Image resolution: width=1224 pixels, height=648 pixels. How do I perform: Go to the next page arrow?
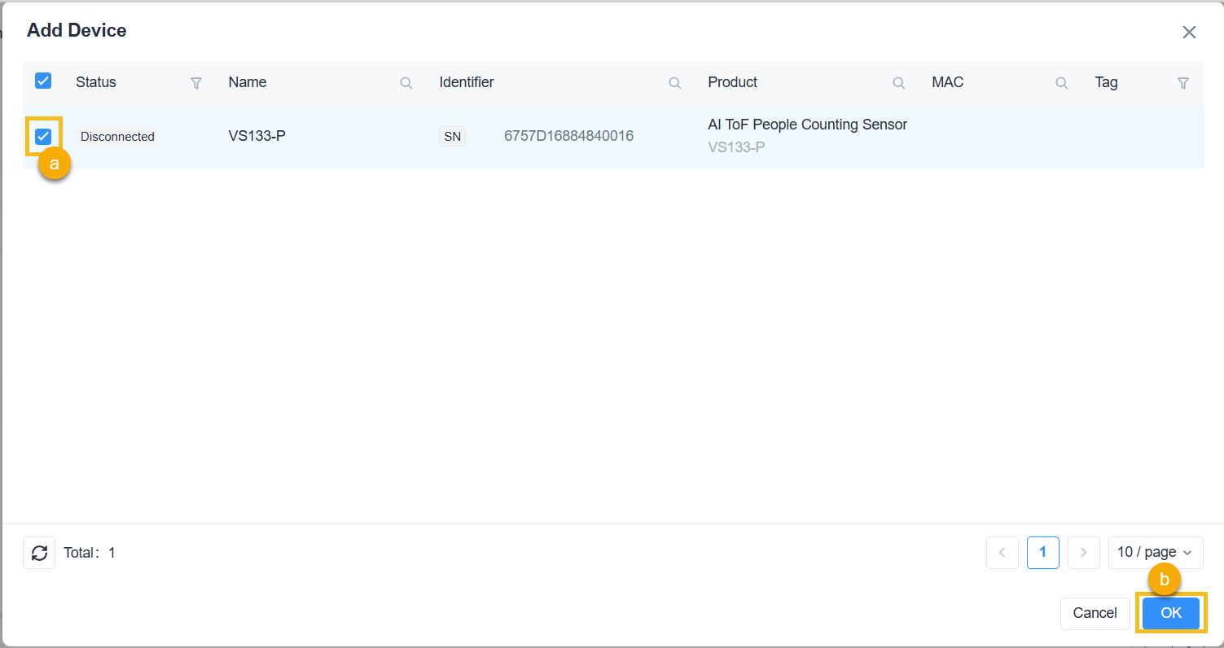pos(1083,553)
